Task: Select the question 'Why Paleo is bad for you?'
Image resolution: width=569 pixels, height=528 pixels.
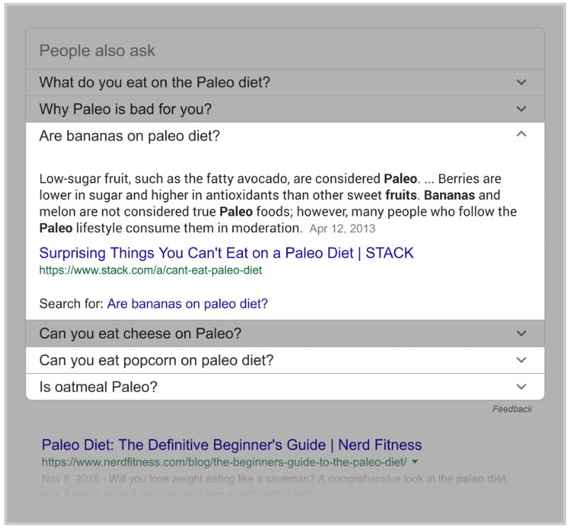Action: [125, 109]
